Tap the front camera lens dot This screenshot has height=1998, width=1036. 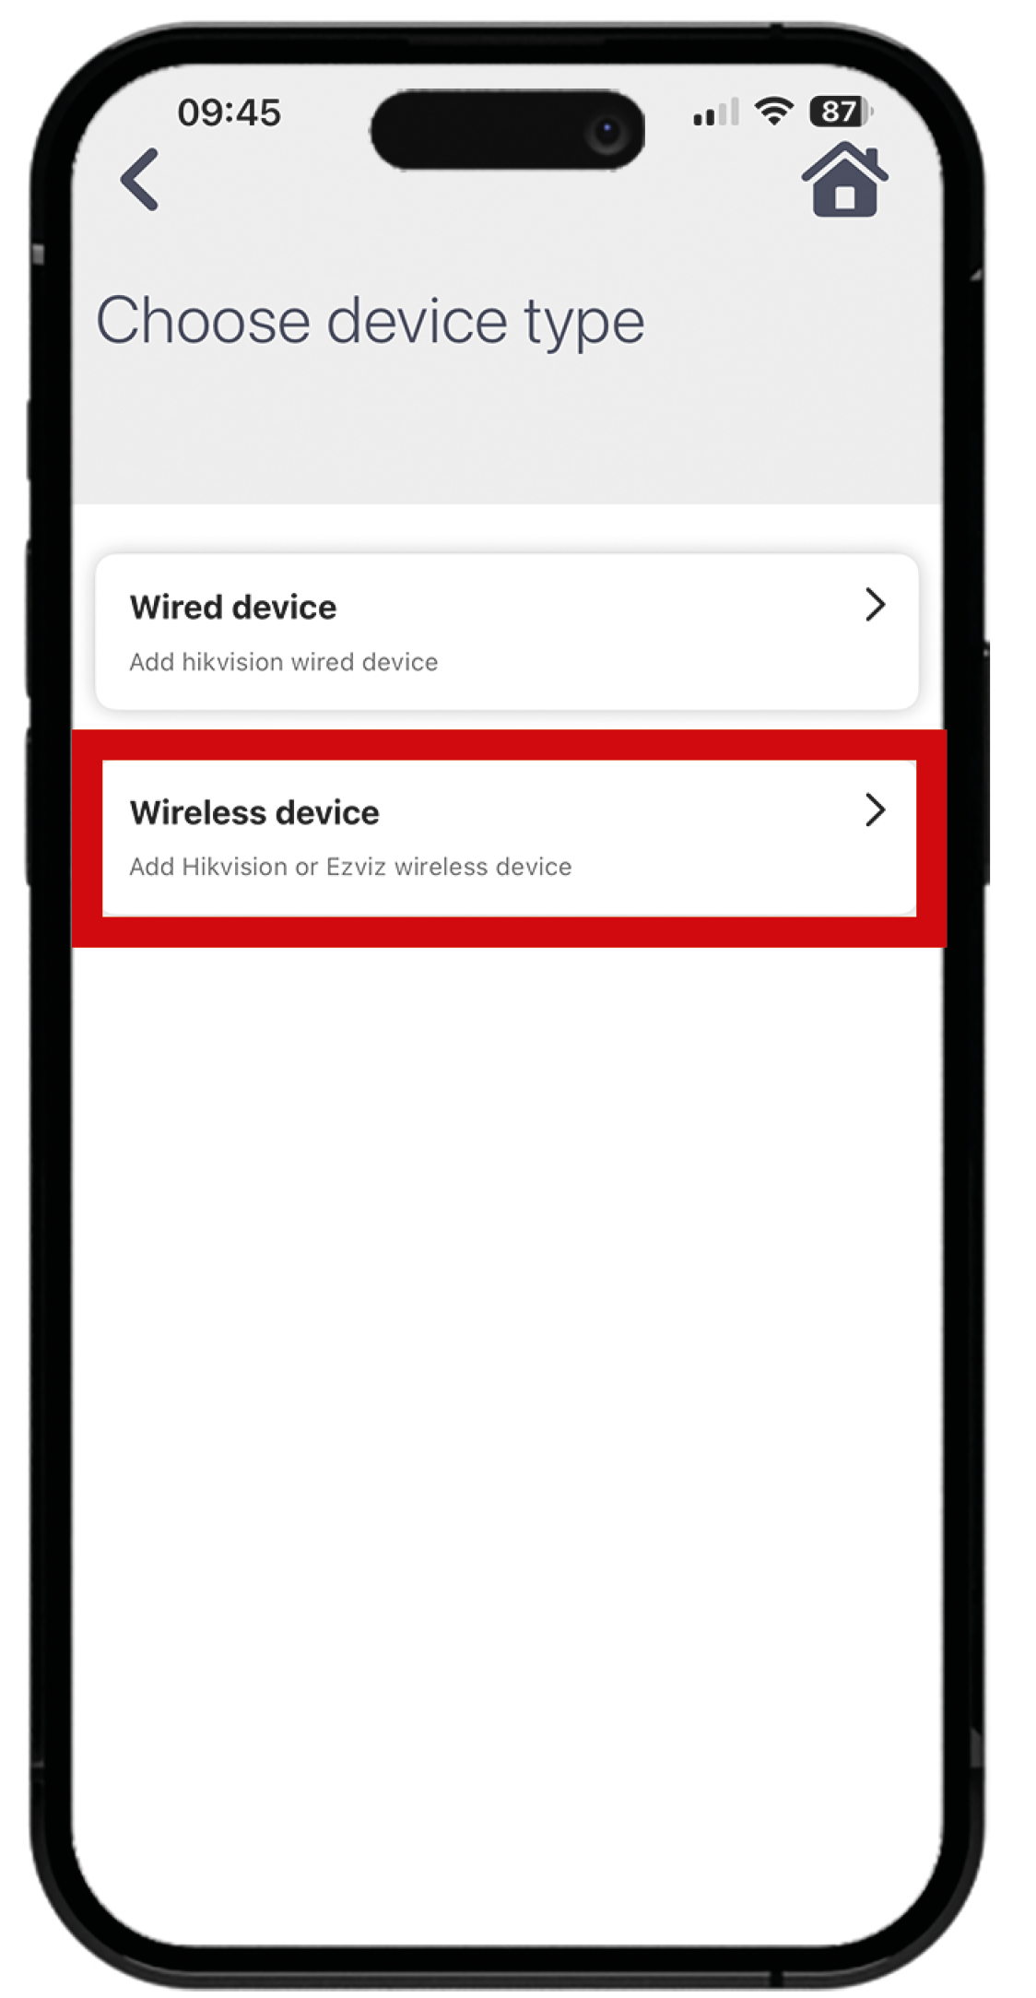606,132
